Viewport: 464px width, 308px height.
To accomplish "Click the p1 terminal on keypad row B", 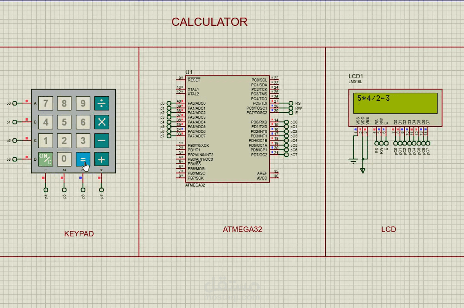I will [x=15, y=122].
